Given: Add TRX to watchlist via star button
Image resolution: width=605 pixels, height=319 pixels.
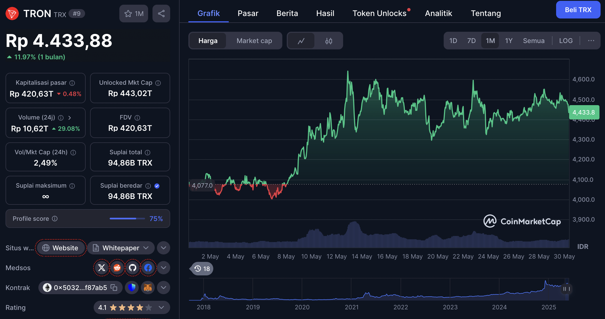Looking at the screenshot, I should 134,14.
